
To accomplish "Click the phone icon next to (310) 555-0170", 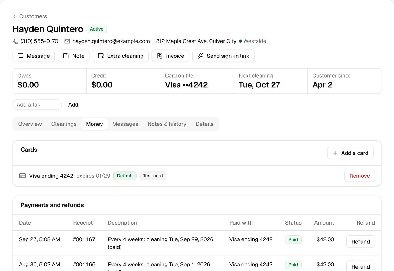I will point(15,41).
